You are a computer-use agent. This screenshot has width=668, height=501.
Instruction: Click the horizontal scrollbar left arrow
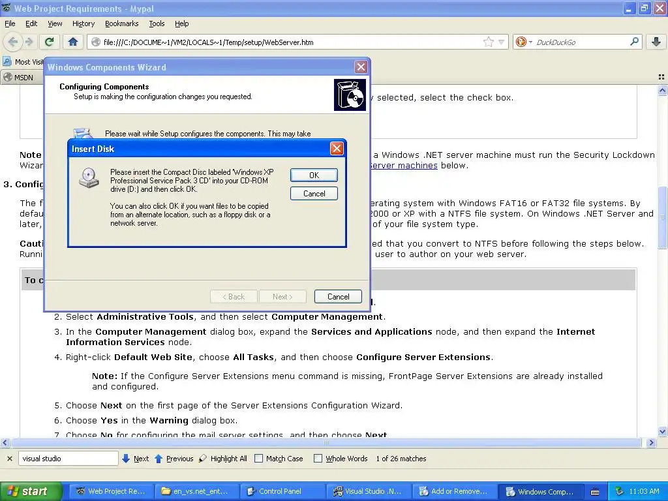point(5,443)
